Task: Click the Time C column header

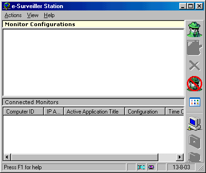Action: [175, 112]
